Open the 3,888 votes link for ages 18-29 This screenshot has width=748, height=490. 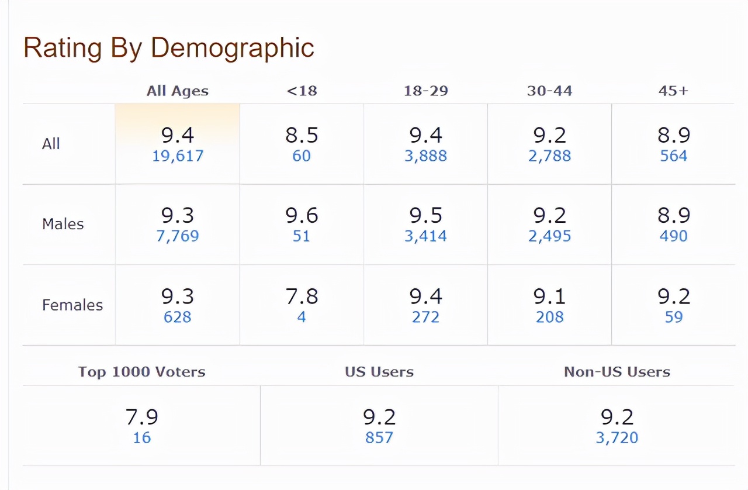tap(425, 156)
